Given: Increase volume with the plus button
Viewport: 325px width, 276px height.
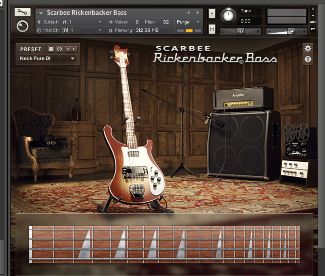Looking at the screenshot, I should 304,32.
